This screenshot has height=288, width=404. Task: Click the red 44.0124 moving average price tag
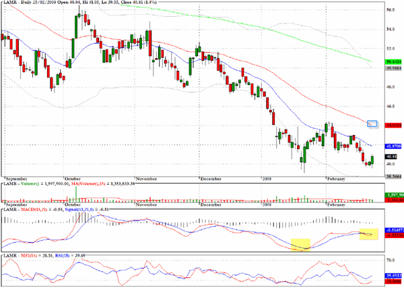coord(393,125)
